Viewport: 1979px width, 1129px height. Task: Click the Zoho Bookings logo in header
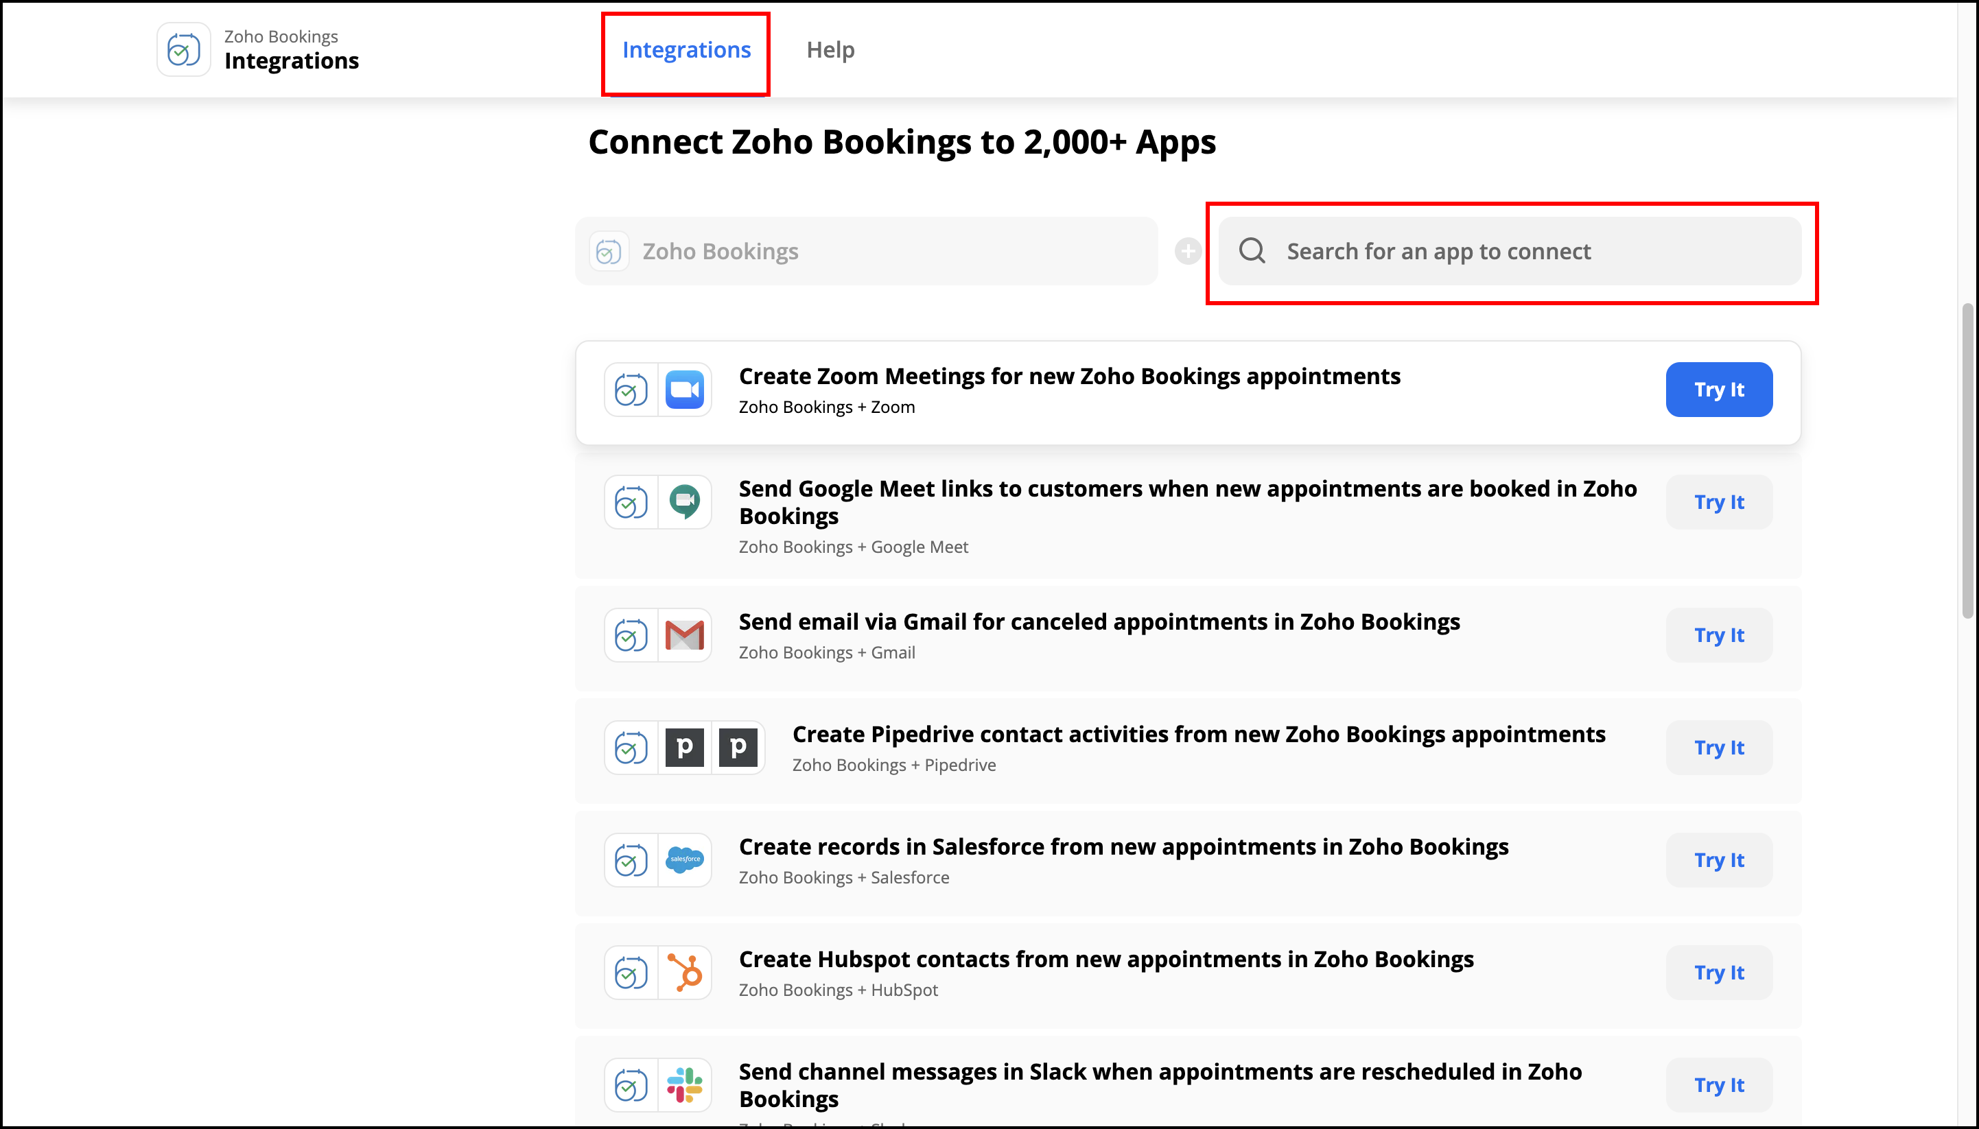pos(184,49)
